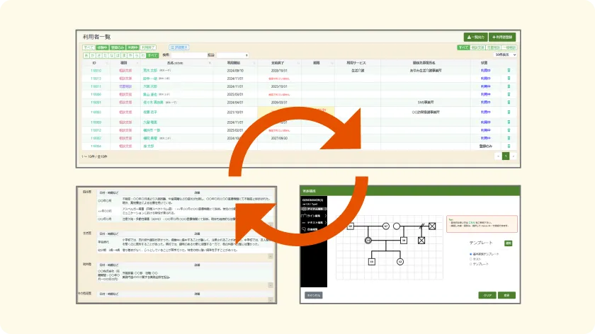
Task: Open row menu icon for user 110010
Action: point(508,70)
